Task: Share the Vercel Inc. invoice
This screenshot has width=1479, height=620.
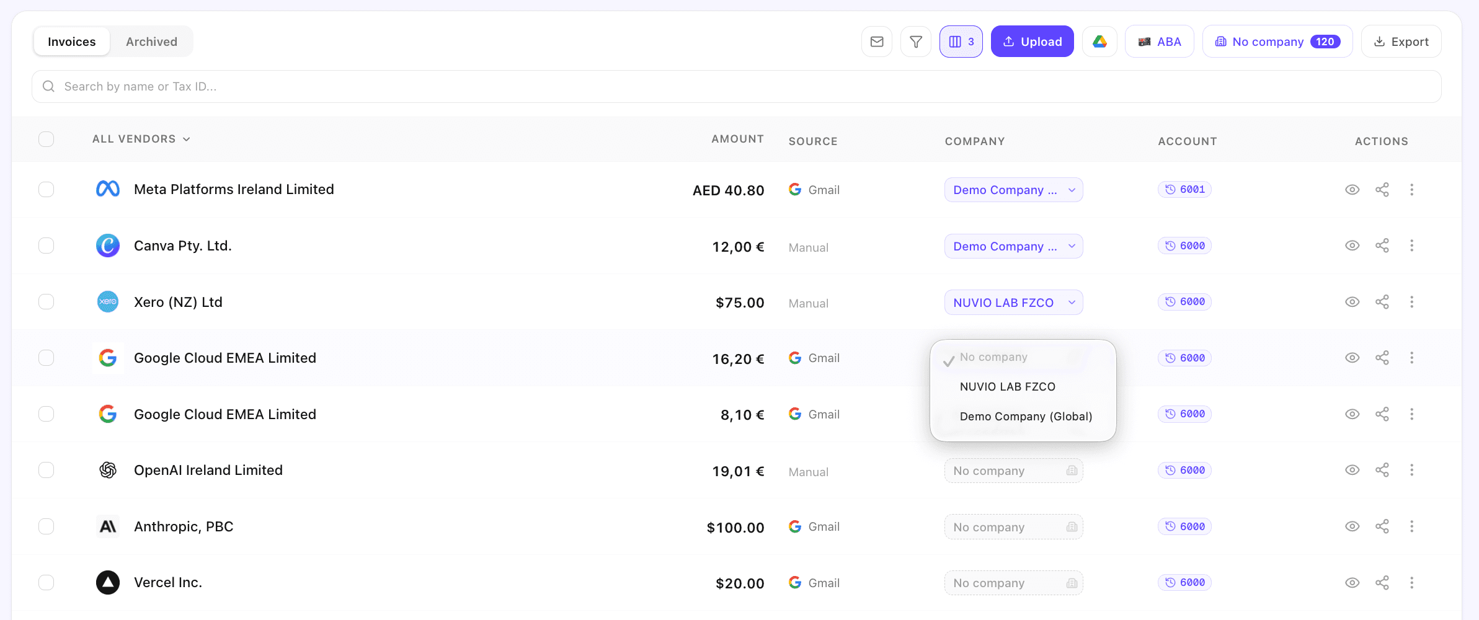Action: point(1382,583)
